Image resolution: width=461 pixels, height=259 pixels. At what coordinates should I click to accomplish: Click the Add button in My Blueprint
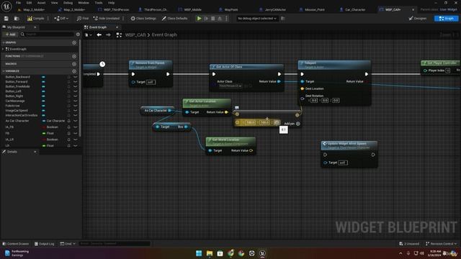point(10,35)
